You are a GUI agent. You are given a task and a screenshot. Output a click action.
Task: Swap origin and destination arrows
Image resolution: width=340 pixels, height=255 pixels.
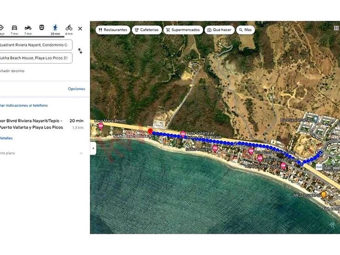click(80, 51)
